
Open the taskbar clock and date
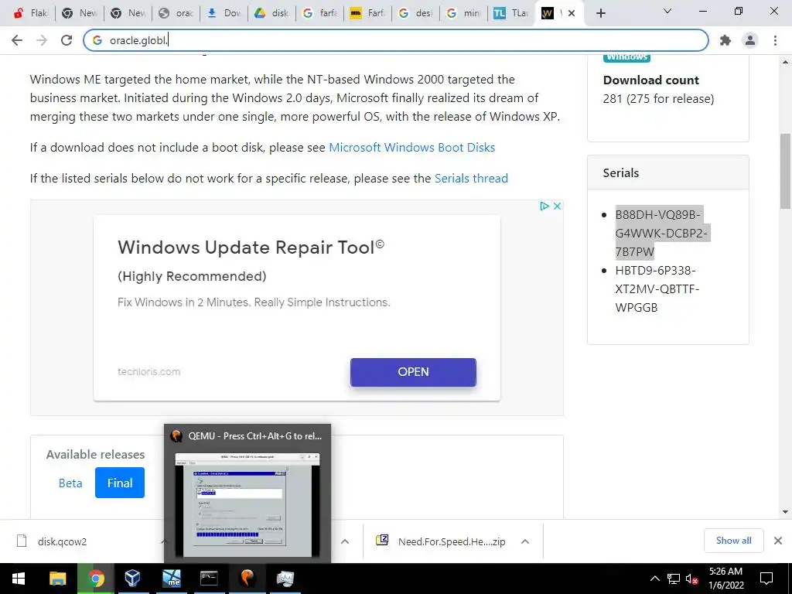[x=726, y=579]
